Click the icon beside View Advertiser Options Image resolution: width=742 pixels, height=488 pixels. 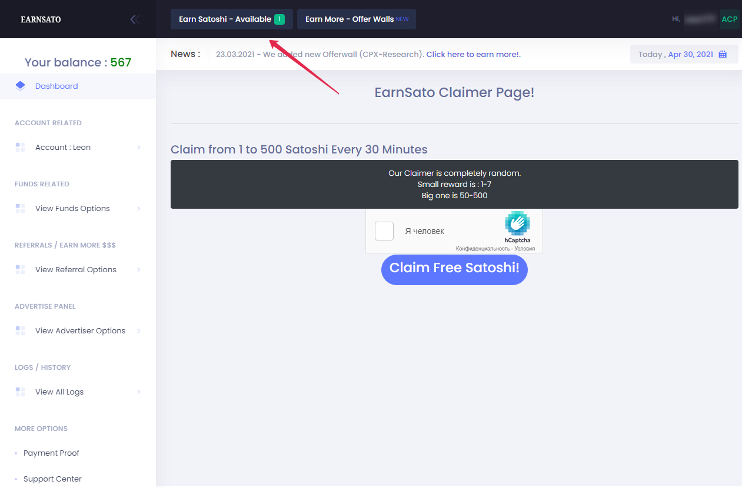click(x=20, y=330)
